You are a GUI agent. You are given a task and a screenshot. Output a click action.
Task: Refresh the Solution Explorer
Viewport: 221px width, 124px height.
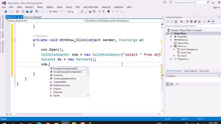tap(191, 22)
